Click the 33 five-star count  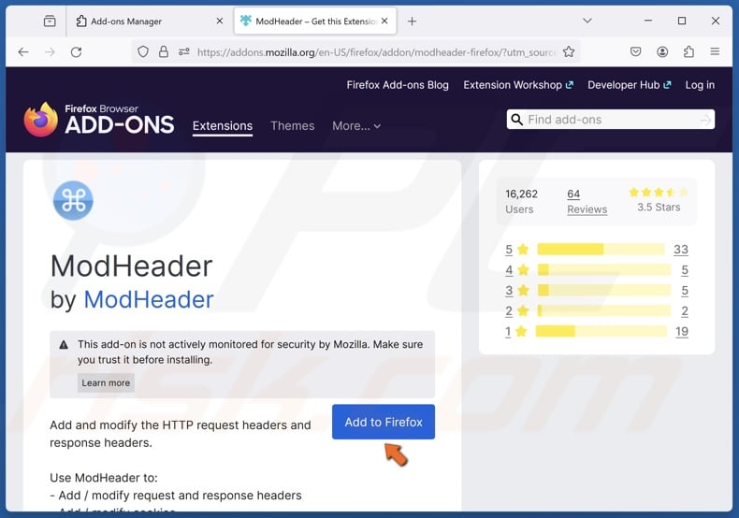pos(681,249)
